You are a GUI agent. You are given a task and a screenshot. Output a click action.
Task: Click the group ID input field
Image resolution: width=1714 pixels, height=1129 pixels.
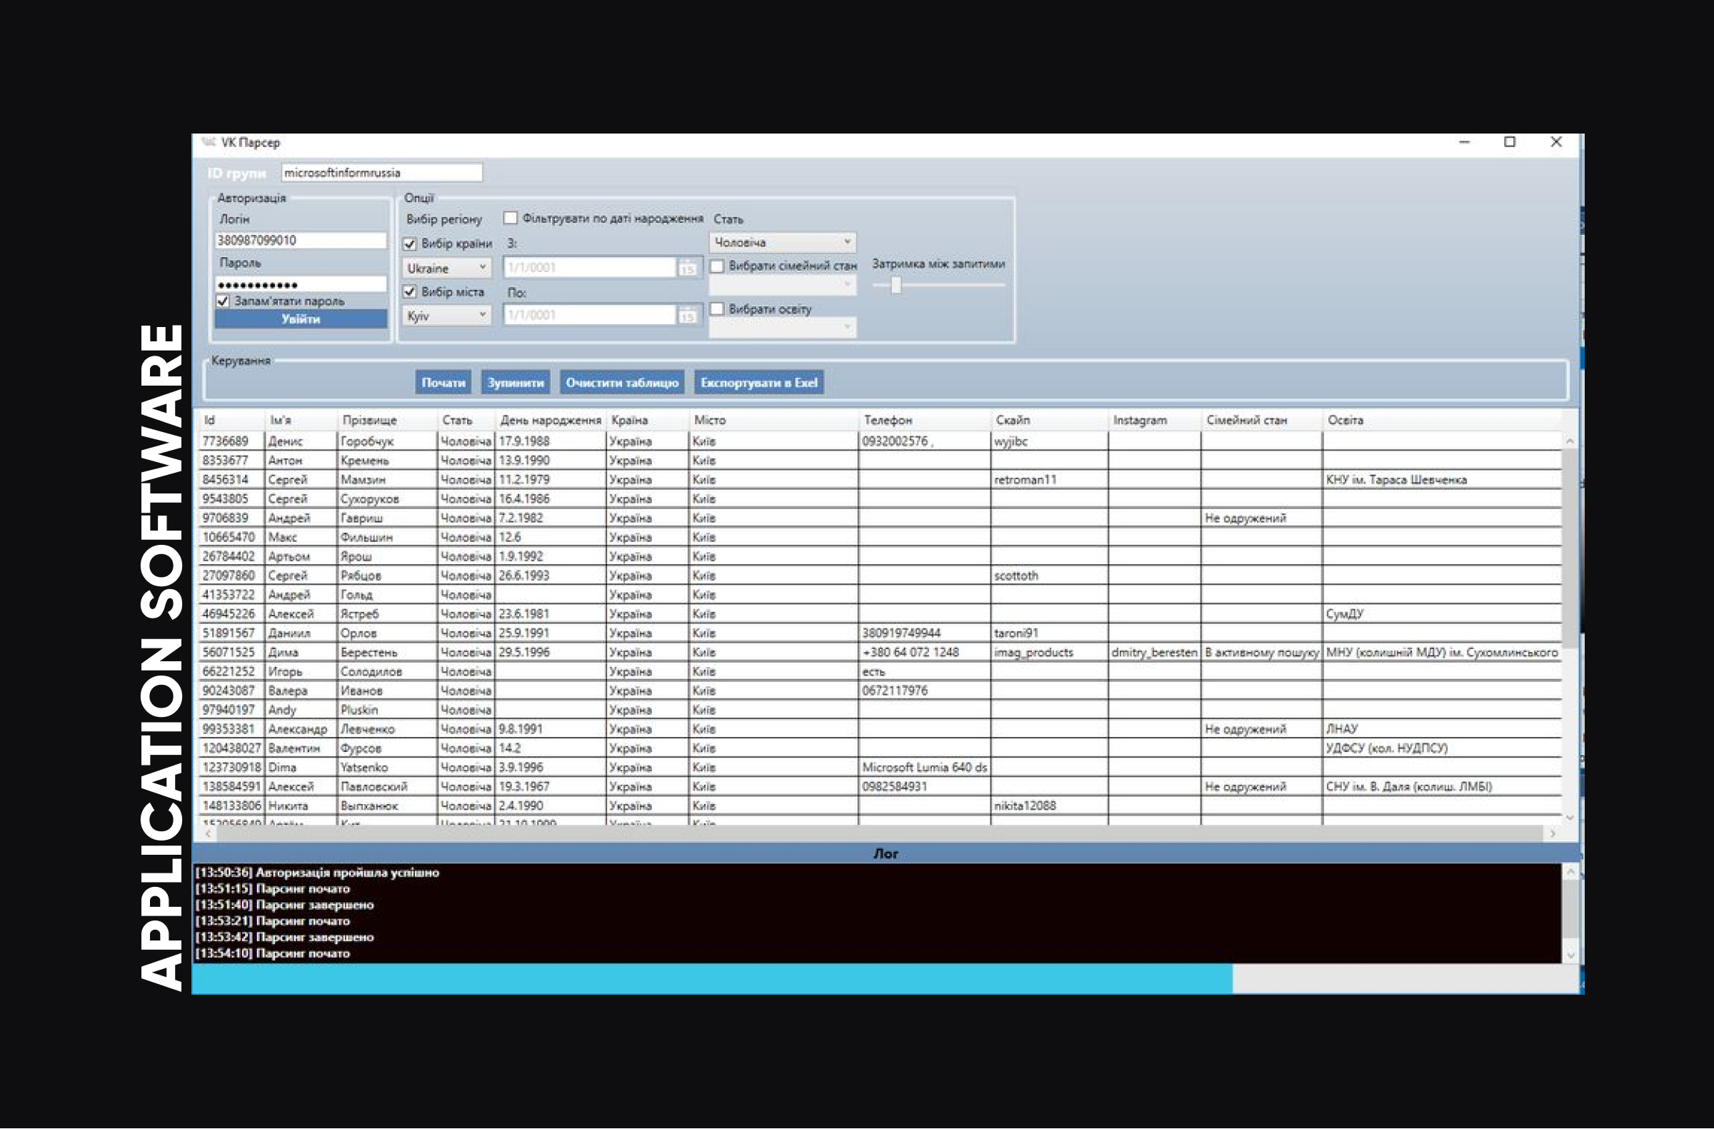(381, 173)
